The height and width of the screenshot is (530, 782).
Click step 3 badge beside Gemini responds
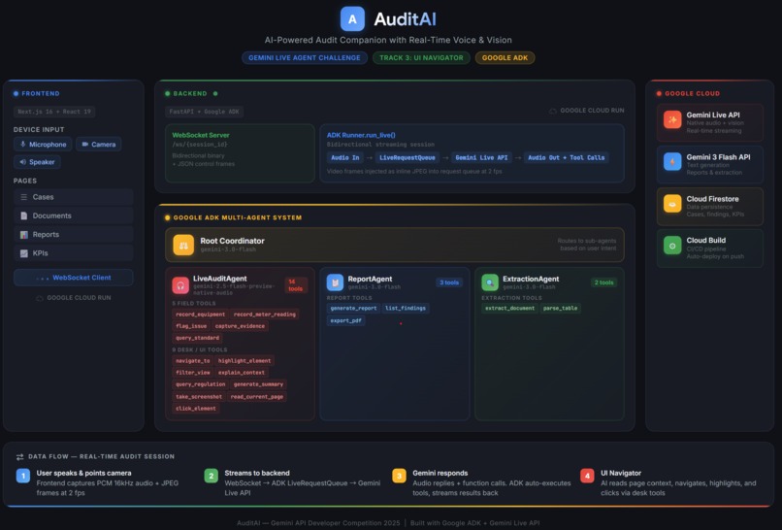tap(399, 476)
